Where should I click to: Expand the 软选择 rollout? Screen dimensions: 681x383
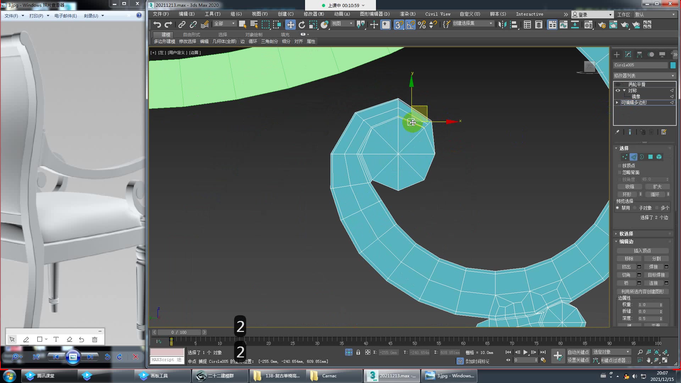click(626, 234)
